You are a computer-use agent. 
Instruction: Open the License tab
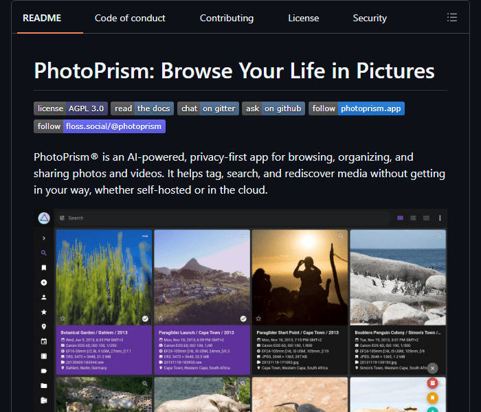304,18
